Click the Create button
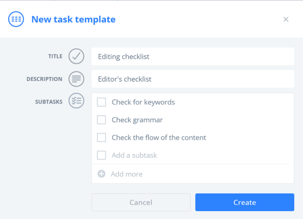 tap(245, 202)
